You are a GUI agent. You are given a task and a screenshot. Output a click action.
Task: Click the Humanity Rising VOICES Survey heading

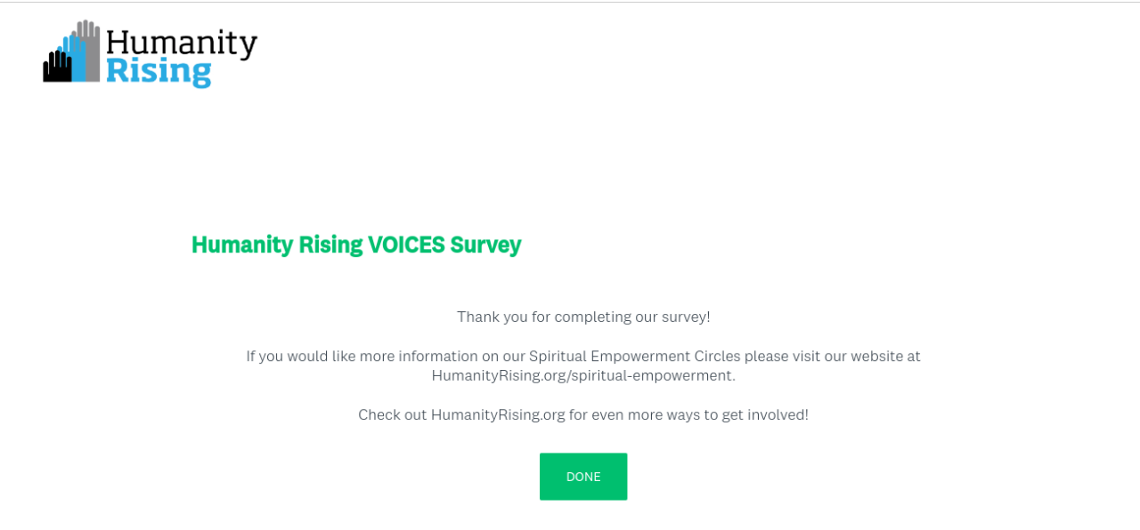(x=356, y=245)
